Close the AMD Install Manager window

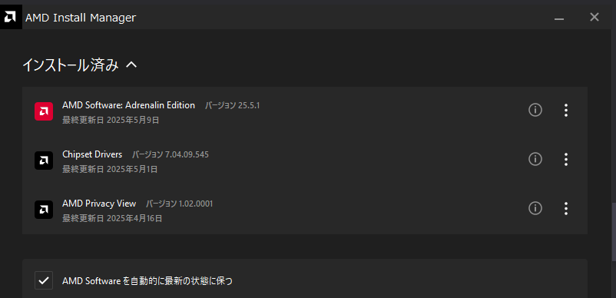coord(594,17)
